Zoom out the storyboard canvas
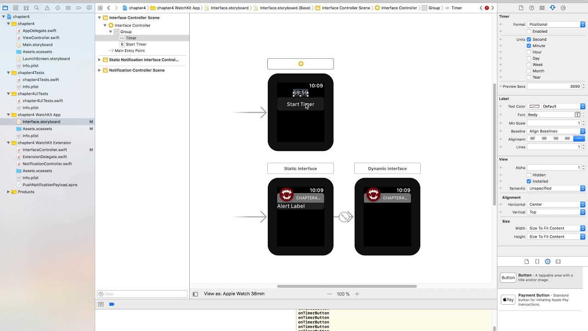The width and height of the screenshot is (588, 331). tap(329, 294)
